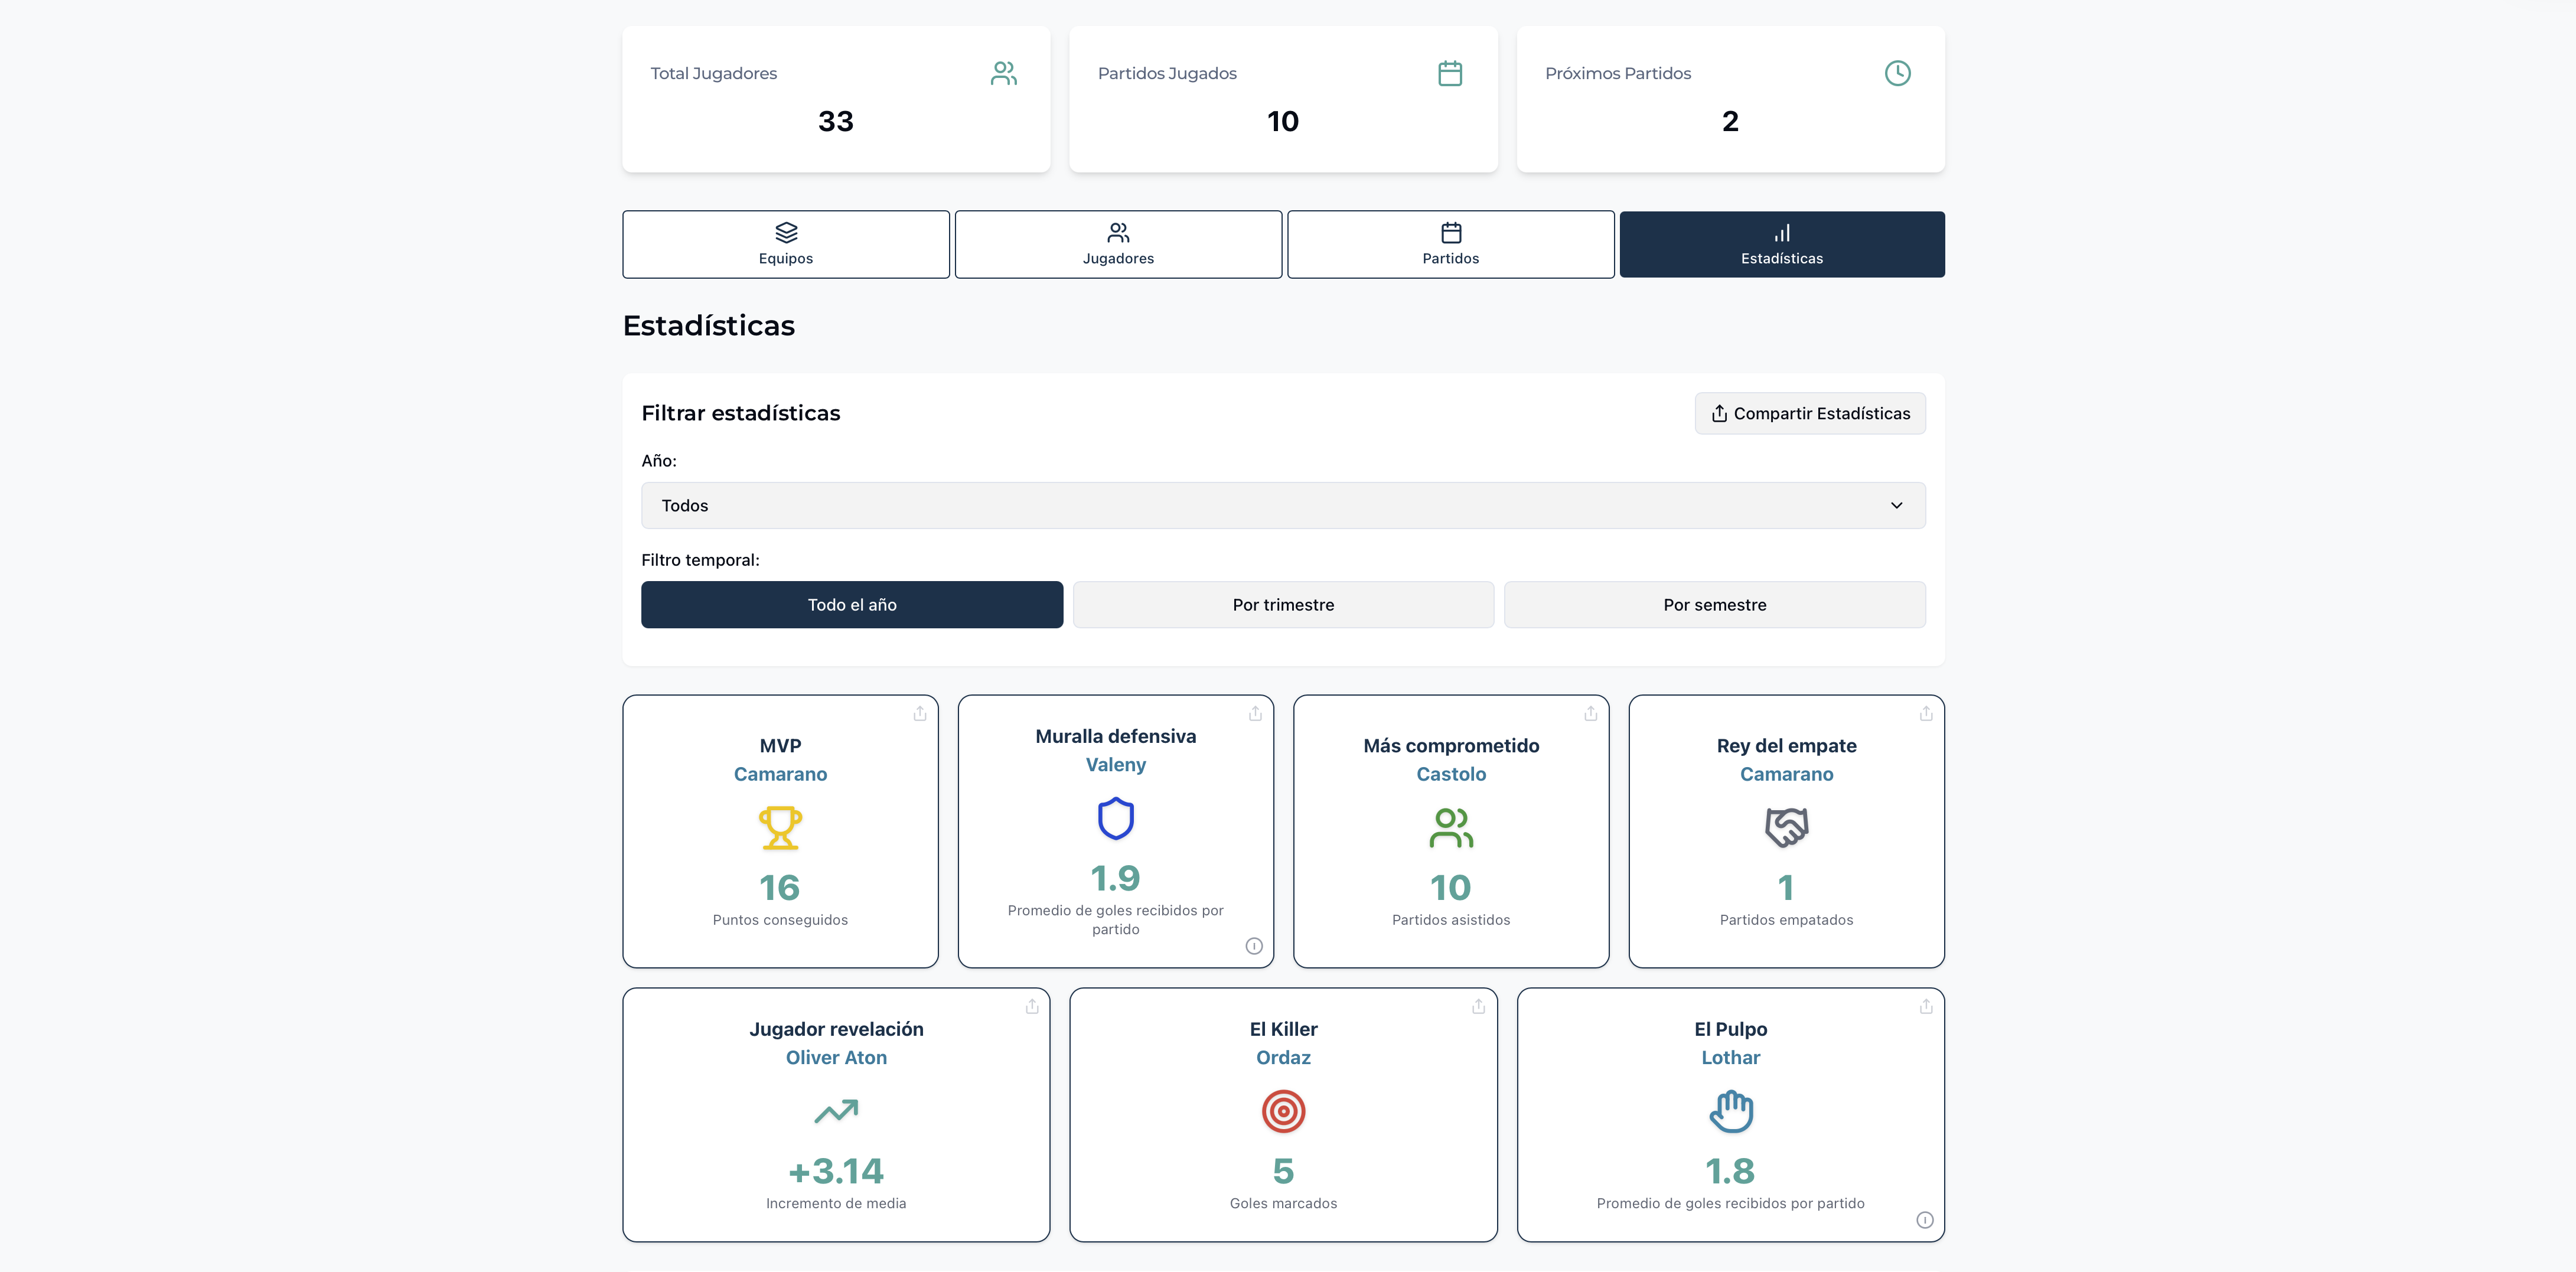Switch time filter to Por trimestre
This screenshot has width=2576, height=1272.
pyautogui.click(x=1283, y=605)
